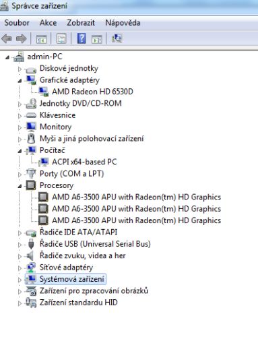
Task: Select the 'Diskové jednotky' label
Action: (x=69, y=68)
